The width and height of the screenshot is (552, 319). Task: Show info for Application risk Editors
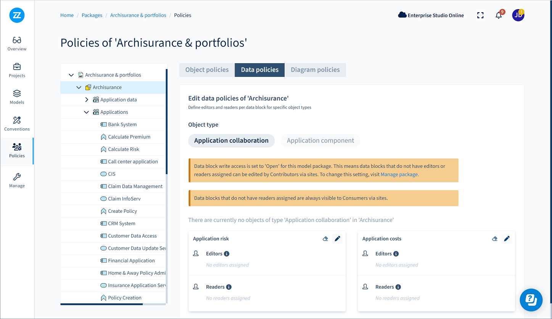227,254
